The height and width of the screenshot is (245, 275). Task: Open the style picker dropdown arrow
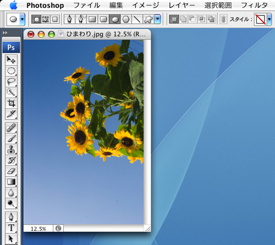tap(269, 19)
